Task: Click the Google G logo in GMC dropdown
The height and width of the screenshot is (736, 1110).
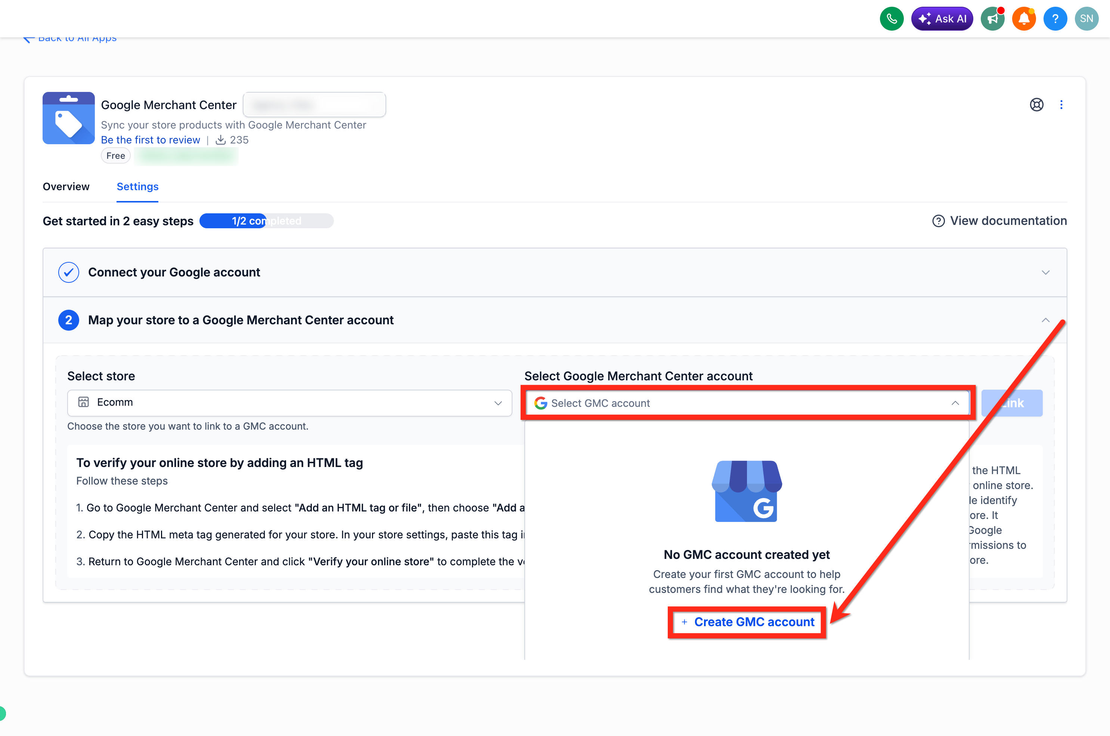Action: [540, 403]
